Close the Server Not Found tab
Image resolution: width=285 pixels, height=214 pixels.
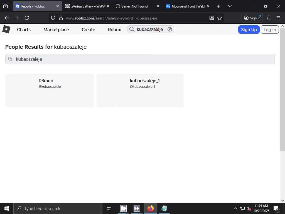click(158, 6)
